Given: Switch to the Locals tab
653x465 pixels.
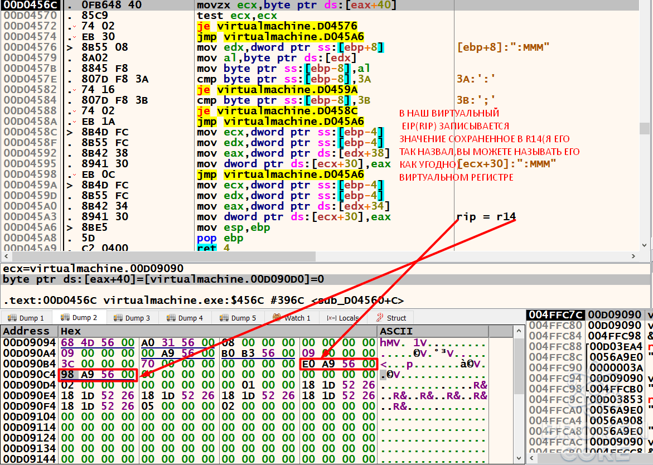Looking at the screenshot, I should 343,318.
